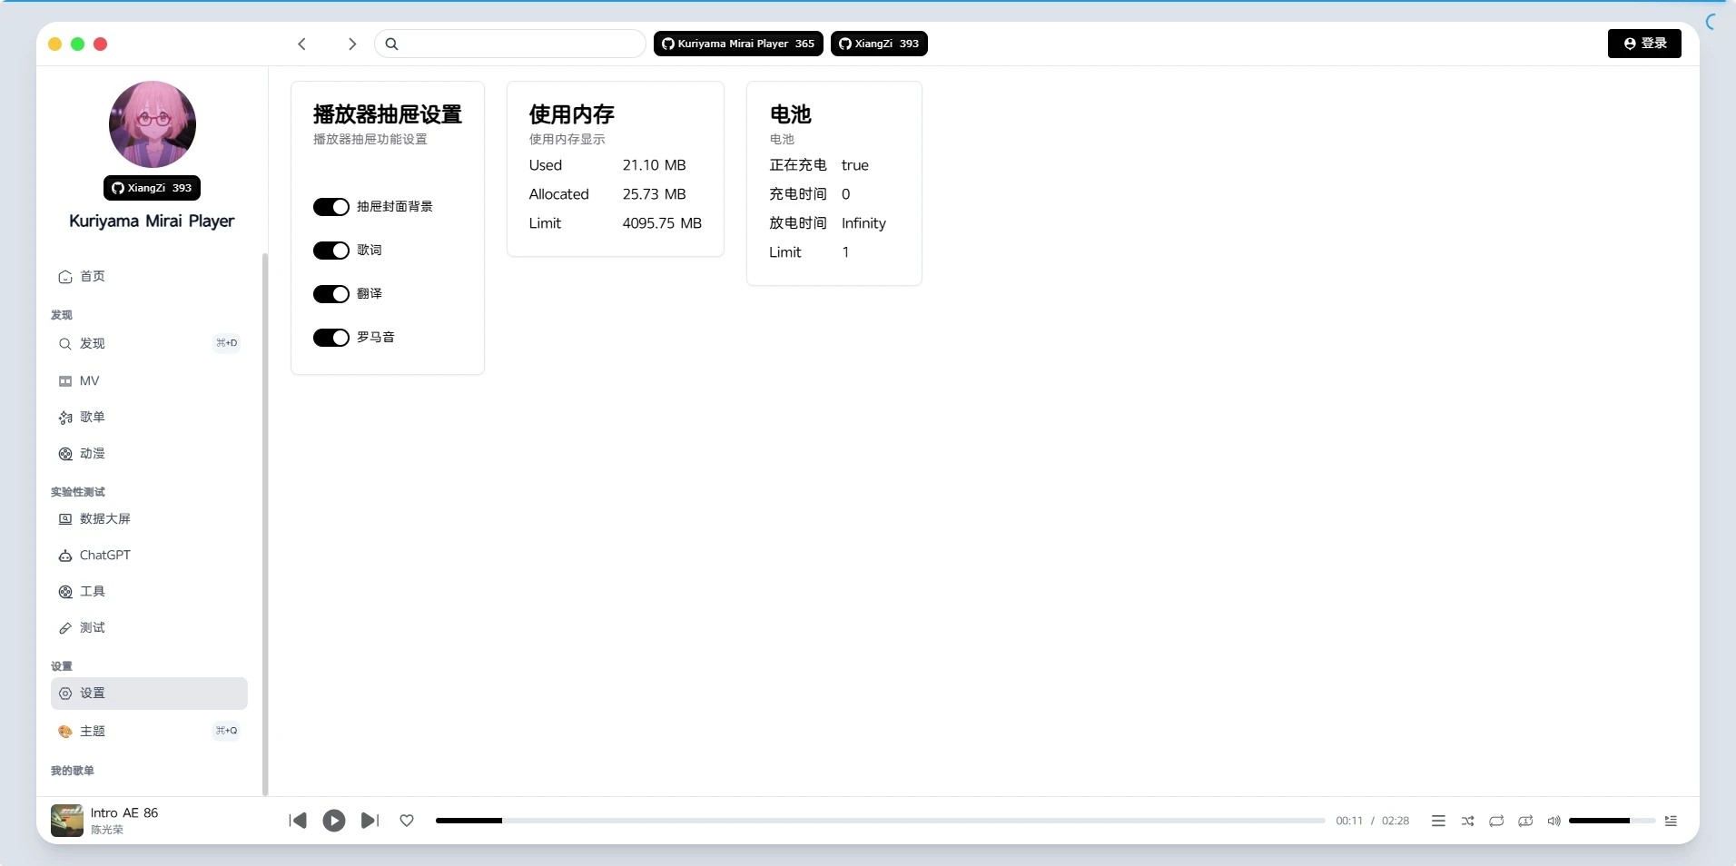Click the Infinity discharge time value

click(x=863, y=223)
